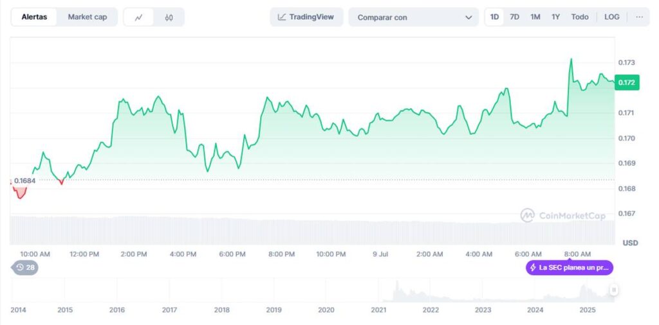The image size is (659, 325).
Task: Select the Market cap tab
Action: point(88,17)
